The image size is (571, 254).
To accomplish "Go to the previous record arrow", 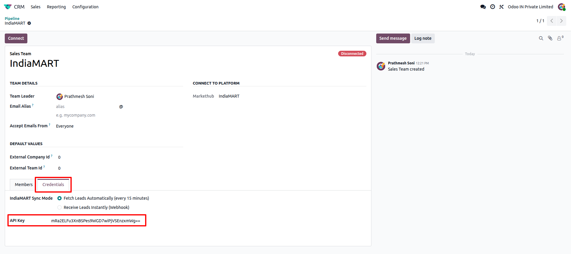I will point(552,21).
